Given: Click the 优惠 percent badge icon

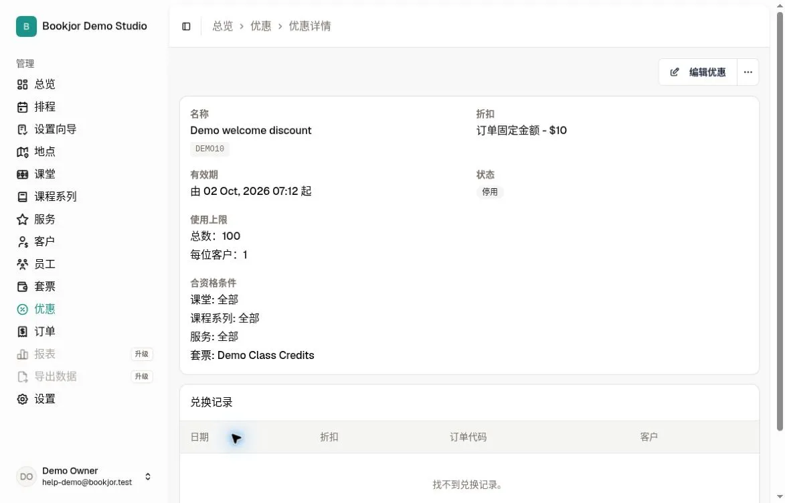Looking at the screenshot, I should pos(23,309).
